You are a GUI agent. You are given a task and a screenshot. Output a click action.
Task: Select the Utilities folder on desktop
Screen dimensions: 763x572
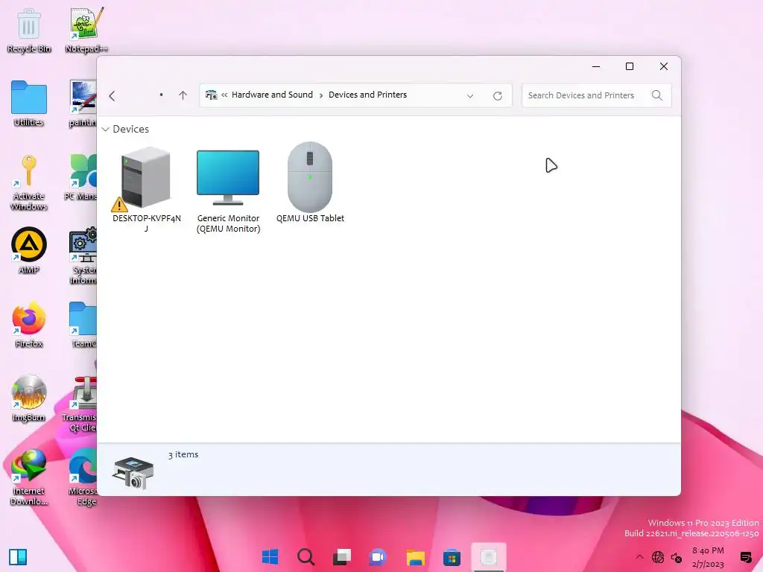29,104
